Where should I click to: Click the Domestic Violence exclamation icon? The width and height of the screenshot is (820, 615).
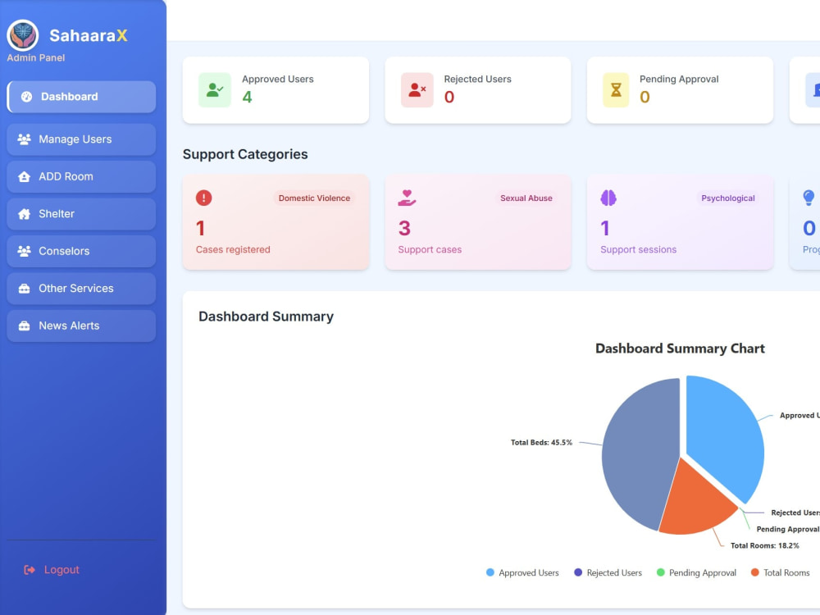point(204,198)
